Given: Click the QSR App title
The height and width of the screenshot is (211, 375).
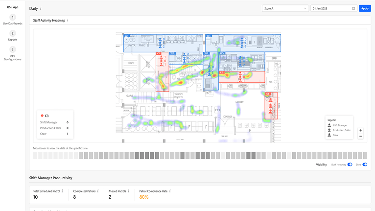Looking at the screenshot, I should coord(13,7).
